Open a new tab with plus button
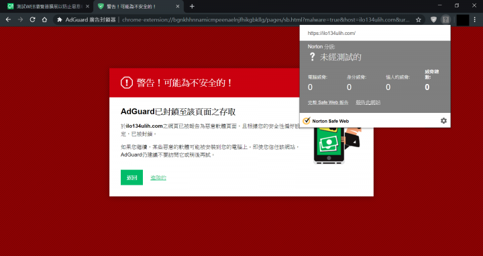This screenshot has height=256, width=483. pyautogui.click(x=192, y=7)
